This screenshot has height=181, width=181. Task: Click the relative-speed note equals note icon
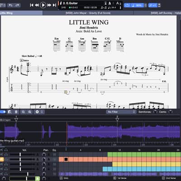[x=104, y=7]
